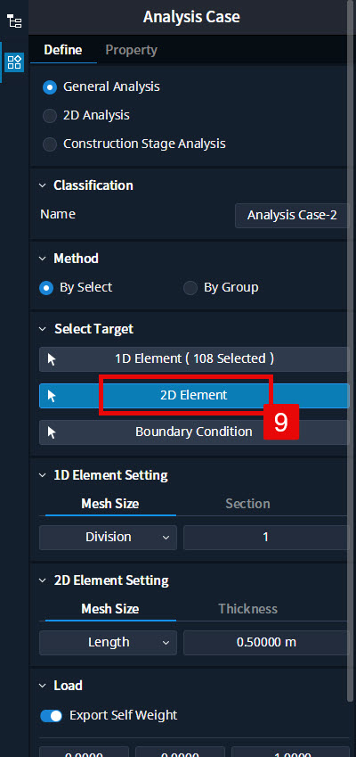This screenshot has height=757, width=356.
Task: Open the Division dropdown in 1D Element Setting
Action: click(108, 538)
